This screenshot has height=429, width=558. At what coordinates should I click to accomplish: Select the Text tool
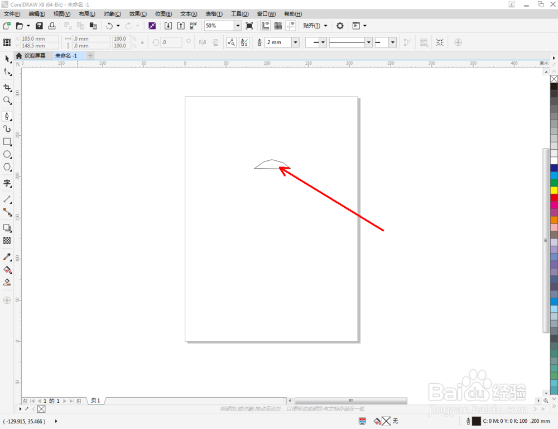[x=7, y=183]
